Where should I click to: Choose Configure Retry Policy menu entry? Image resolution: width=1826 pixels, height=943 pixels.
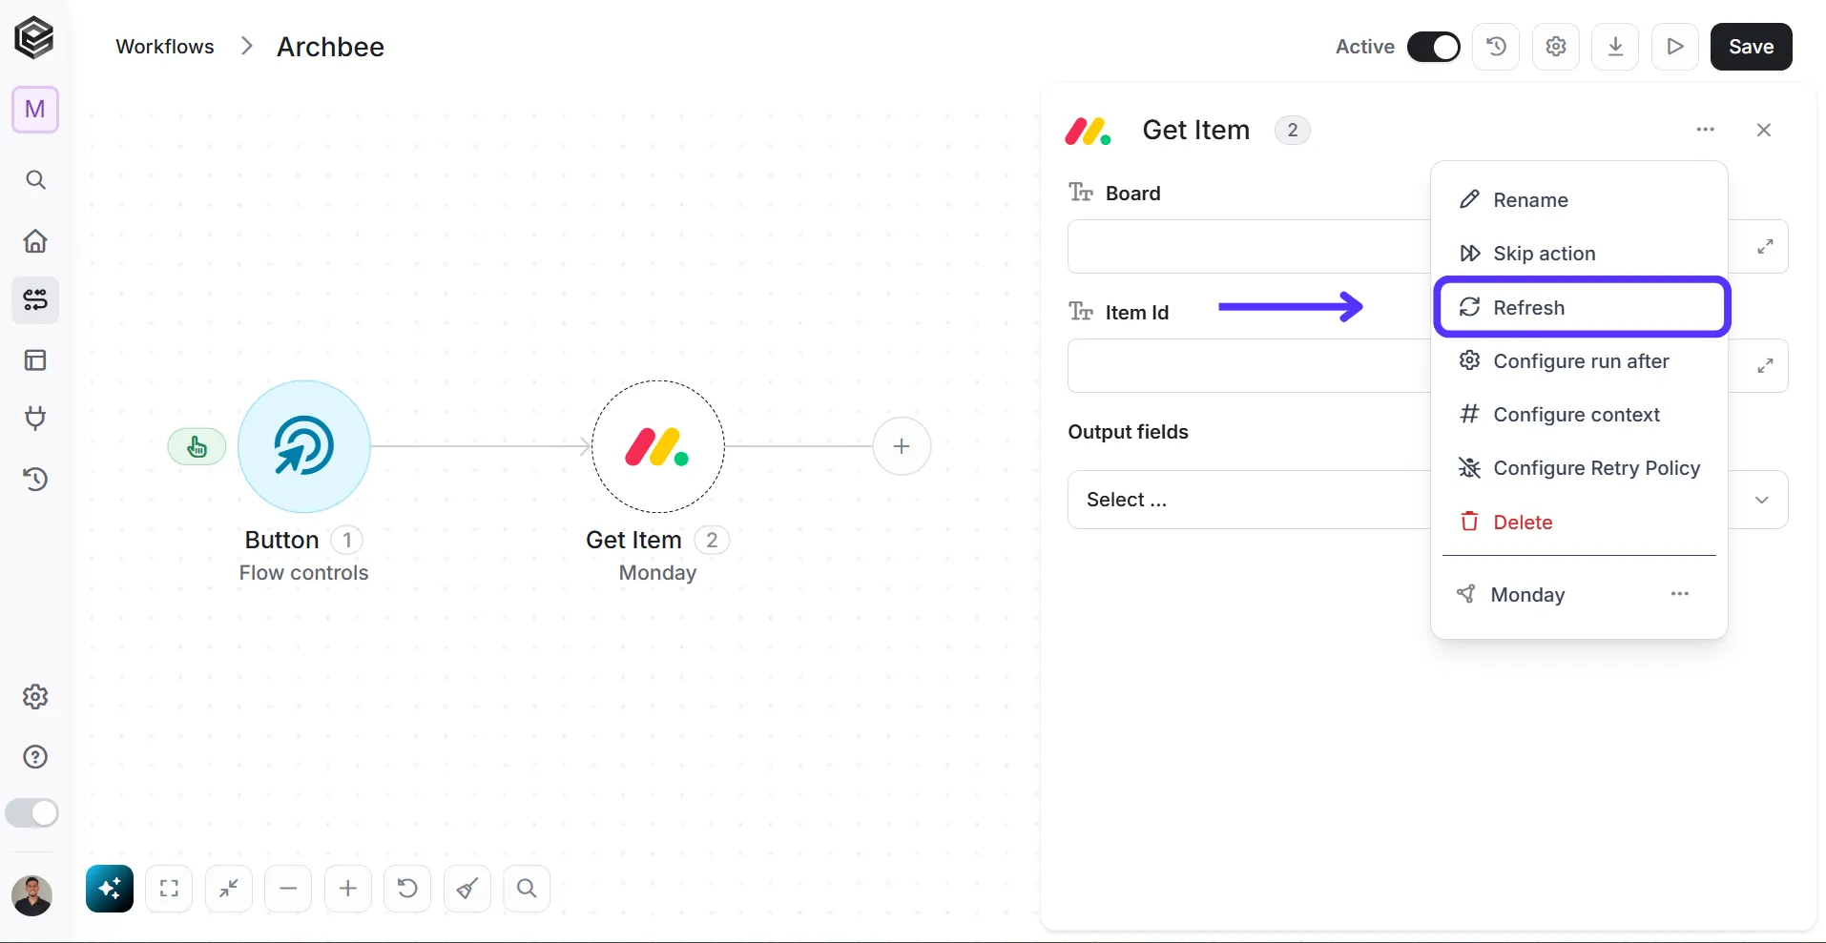(1579, 468)
